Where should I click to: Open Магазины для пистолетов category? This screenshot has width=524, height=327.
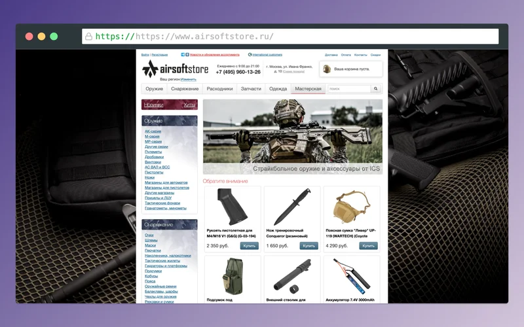coord(167,188)
